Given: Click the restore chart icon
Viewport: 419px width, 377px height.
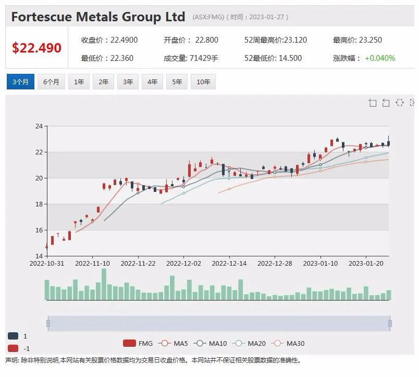Looking at the screenshot, I should pos(400,102).
